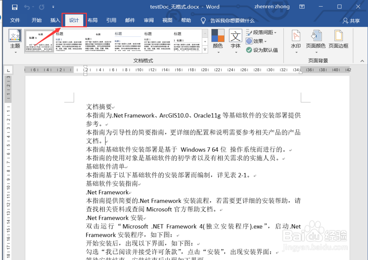Open the 视图 tab
The image size is (368, 260).
click(167, 20)
